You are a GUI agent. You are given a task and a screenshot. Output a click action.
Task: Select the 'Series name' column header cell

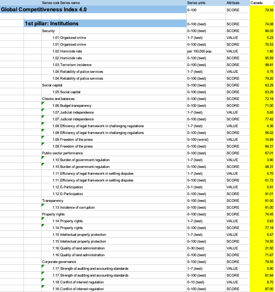pyautogui.click(x=123, y=3)
